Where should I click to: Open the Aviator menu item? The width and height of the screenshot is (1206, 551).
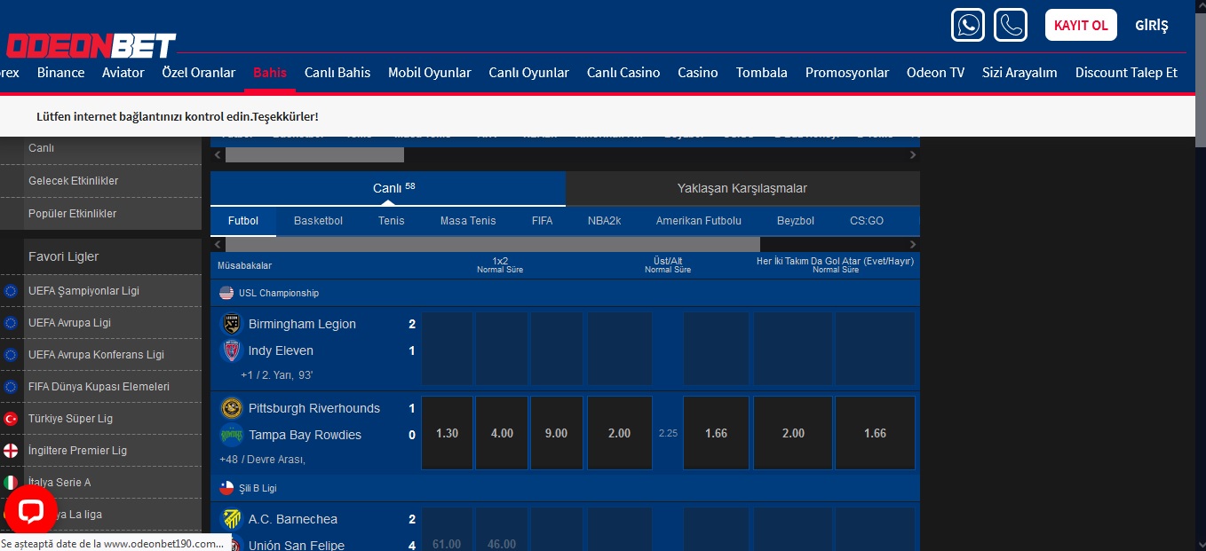[123, 73]
